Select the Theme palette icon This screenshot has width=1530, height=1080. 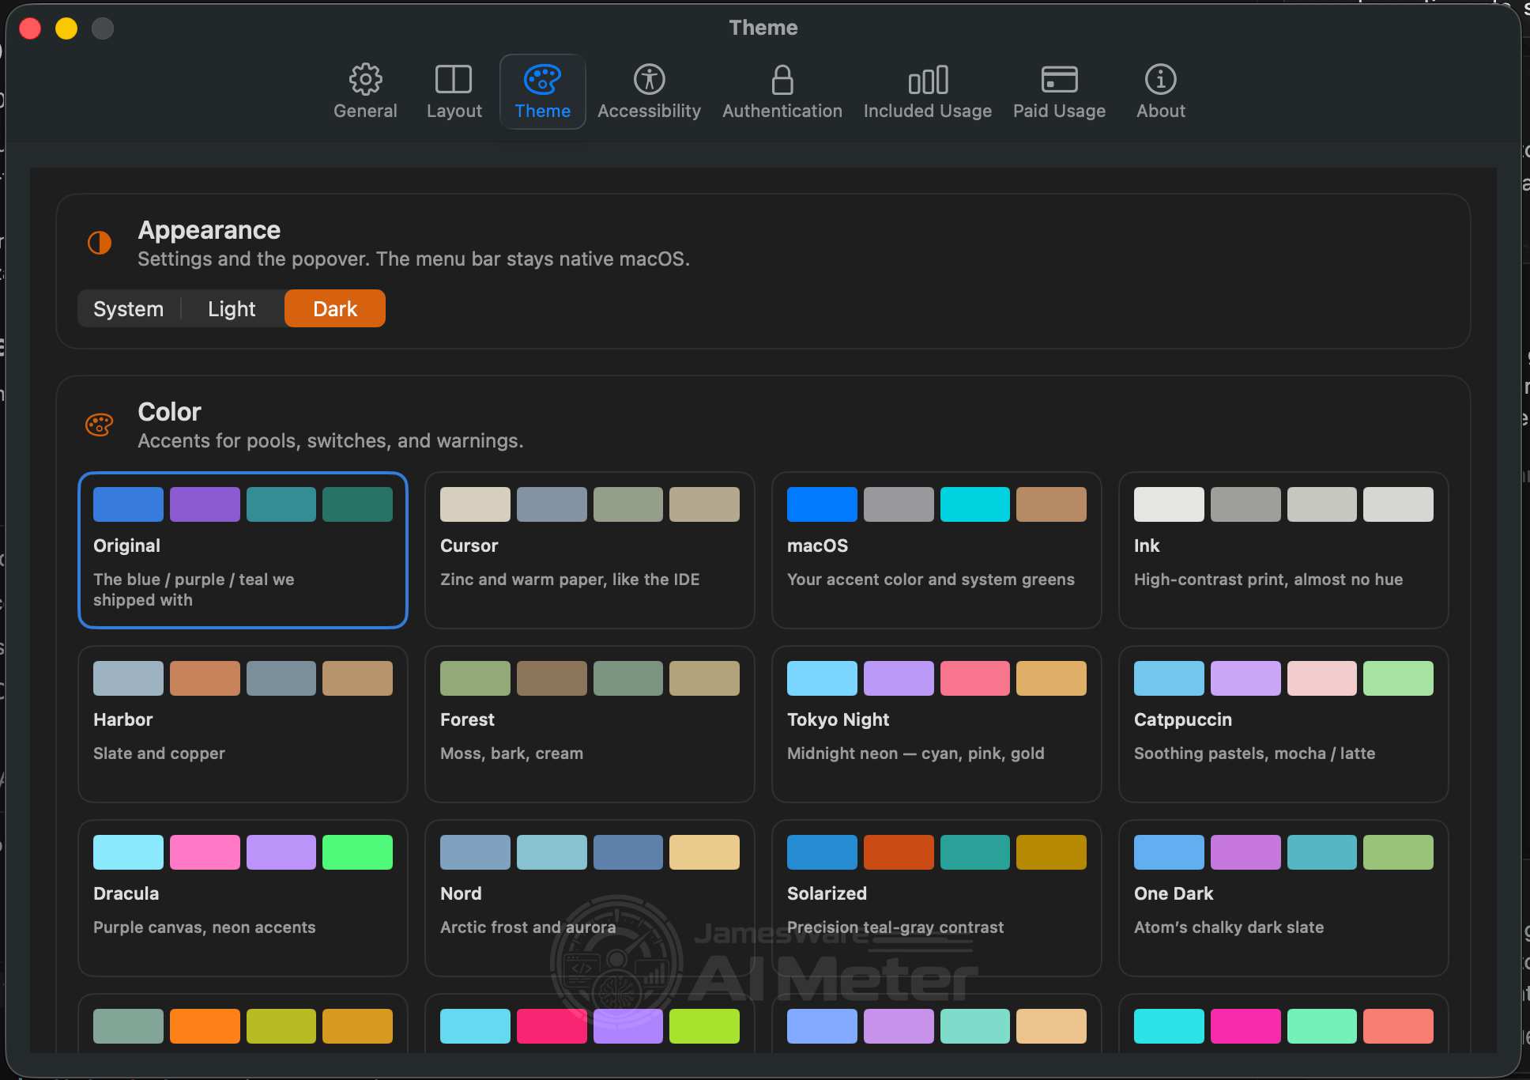542,79
